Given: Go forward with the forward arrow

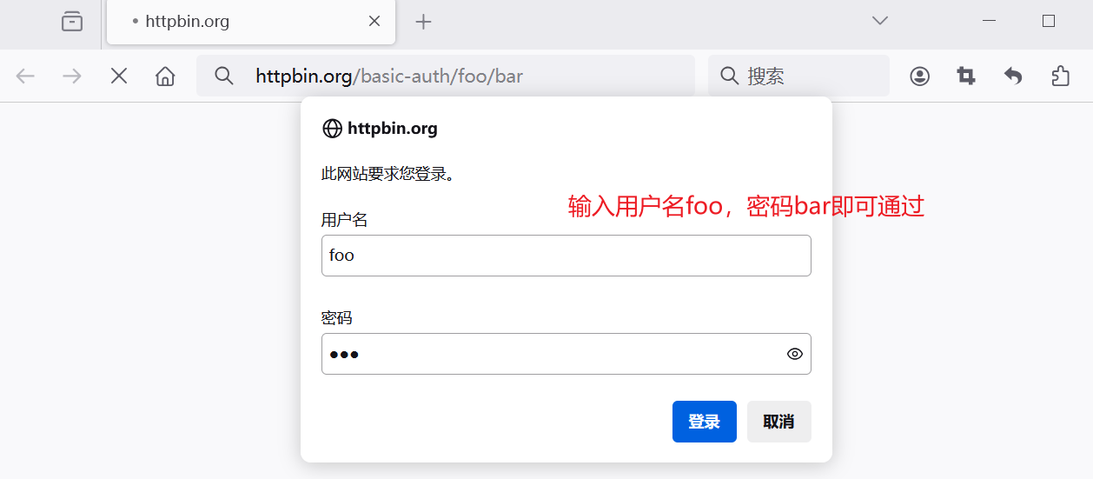Looking at the screenshot, I should pos(72,77).
